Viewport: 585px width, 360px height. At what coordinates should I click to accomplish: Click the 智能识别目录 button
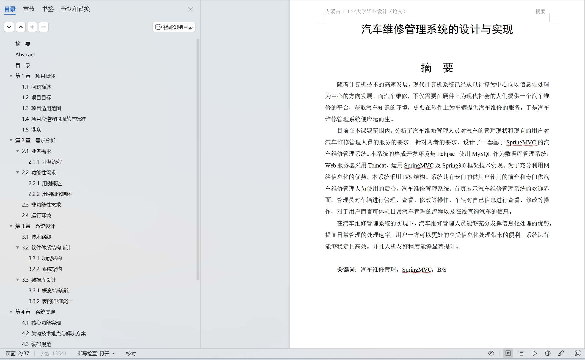coord(174,27)
